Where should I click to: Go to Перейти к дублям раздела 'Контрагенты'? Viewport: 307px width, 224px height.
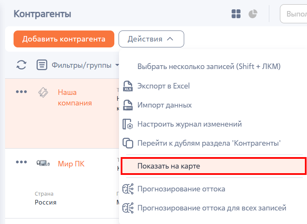point(209,143)
